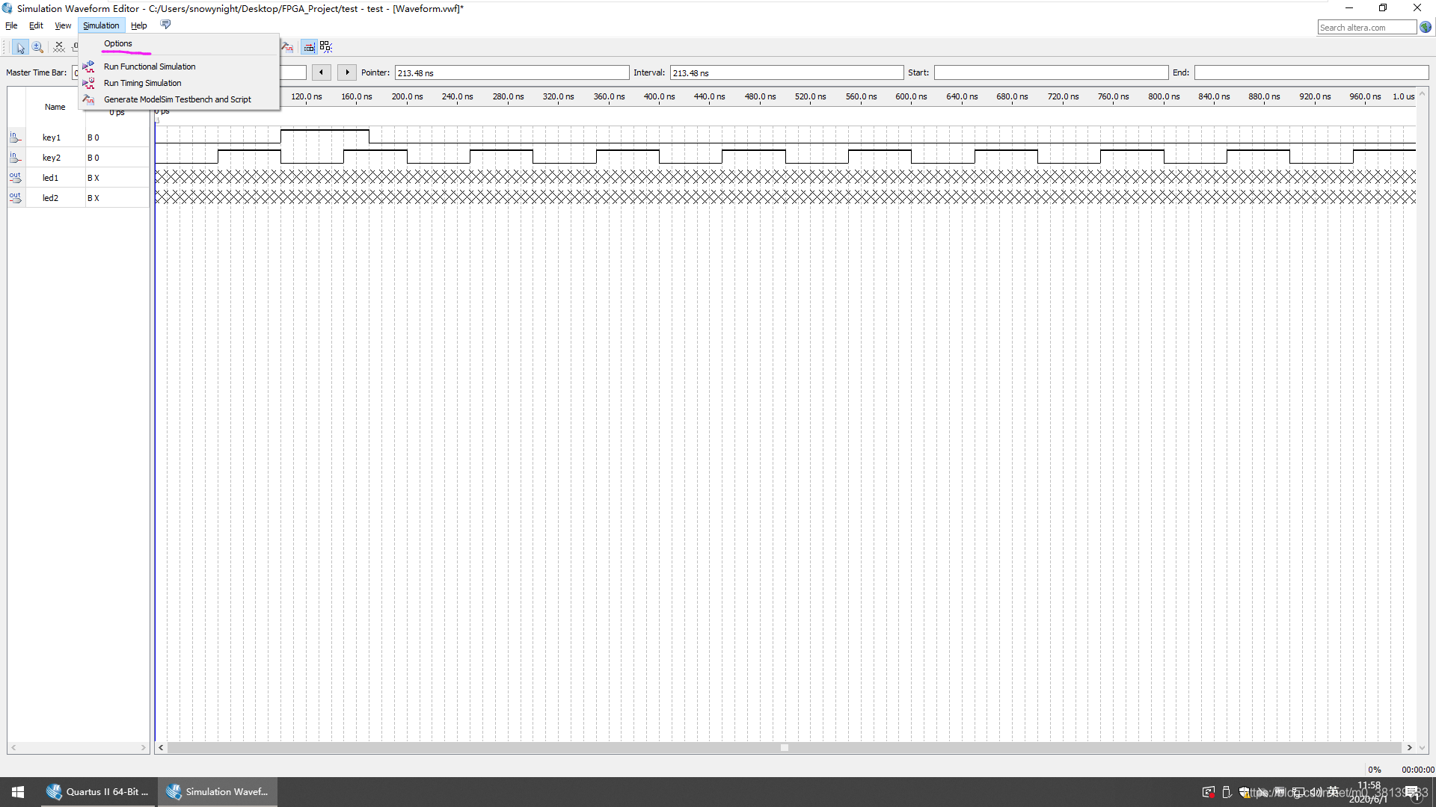Select Run Timing Simulation entry

coord(142,83)
